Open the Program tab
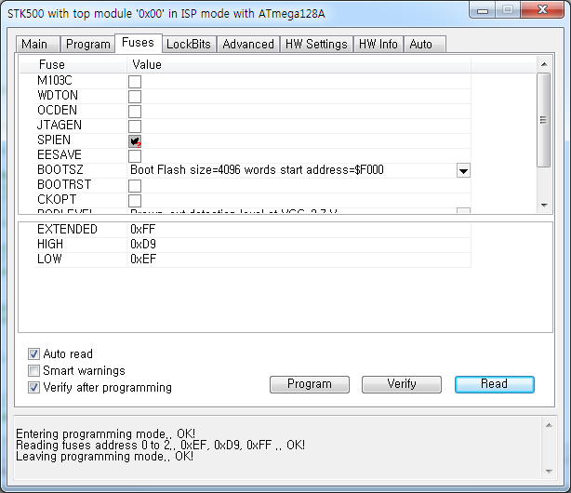The height and width of the screenshot is (493, 571). click(87, 44)
